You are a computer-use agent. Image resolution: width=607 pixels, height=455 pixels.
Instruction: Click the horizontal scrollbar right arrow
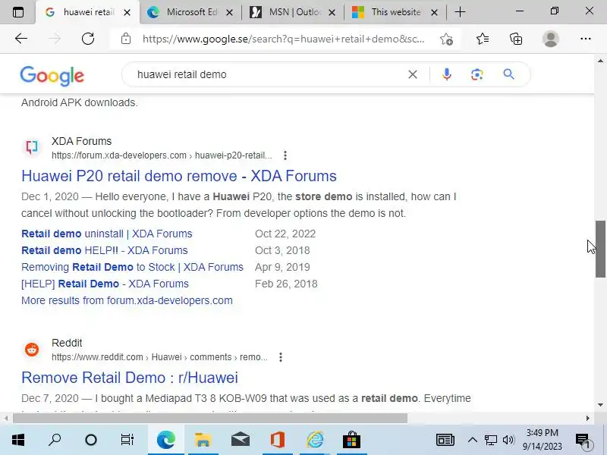point(587,419)
